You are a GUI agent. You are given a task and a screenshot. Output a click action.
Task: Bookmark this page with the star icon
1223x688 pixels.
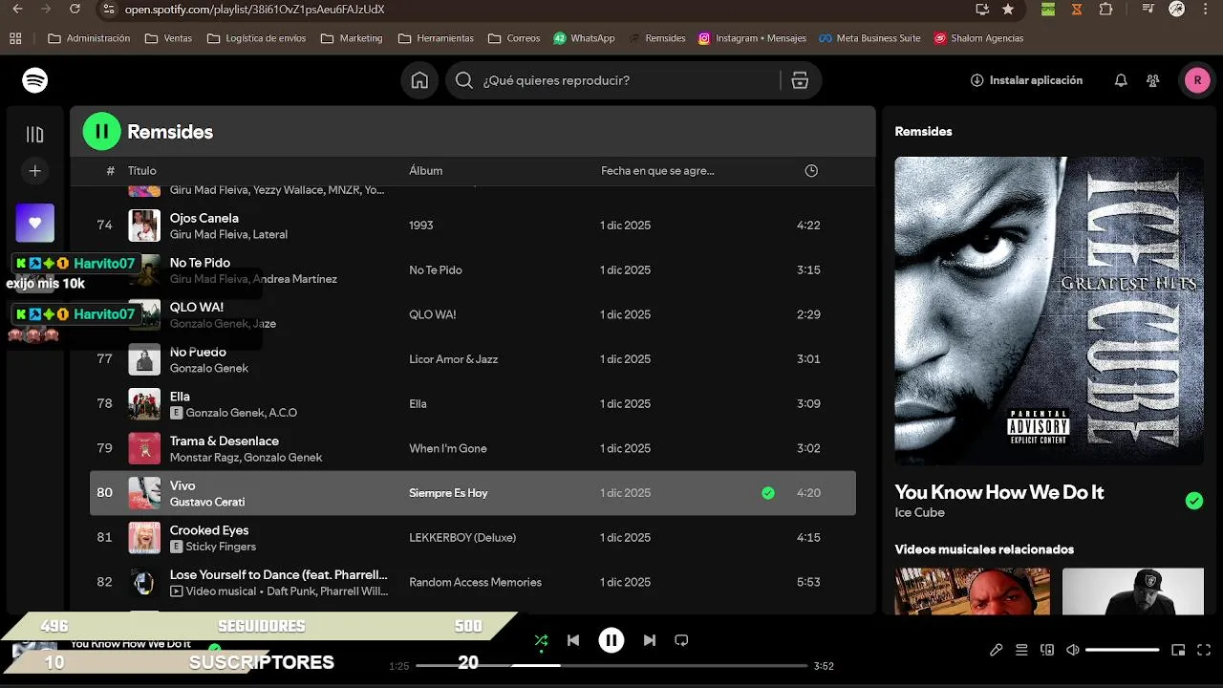coord(1008,9)
